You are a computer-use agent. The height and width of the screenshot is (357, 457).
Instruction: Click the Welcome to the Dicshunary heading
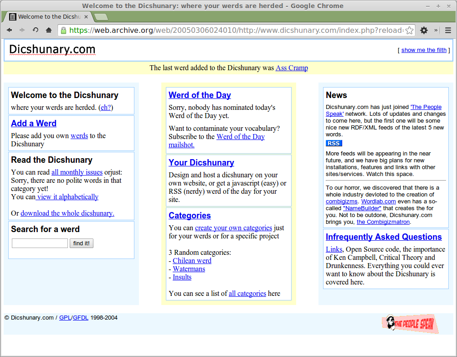(65, 95)
